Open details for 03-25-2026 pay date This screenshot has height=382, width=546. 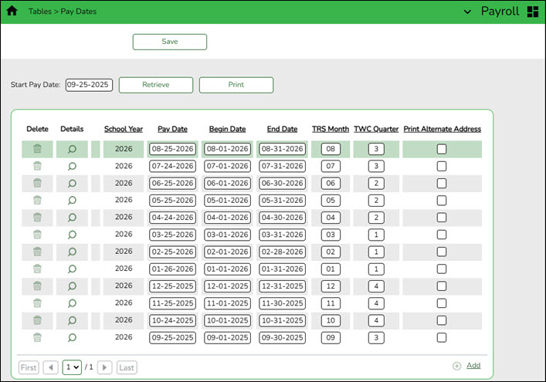click(72, 235)
